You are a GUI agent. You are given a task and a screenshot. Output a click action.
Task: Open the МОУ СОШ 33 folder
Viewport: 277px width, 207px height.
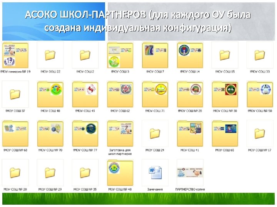click(x=260, y=55)
